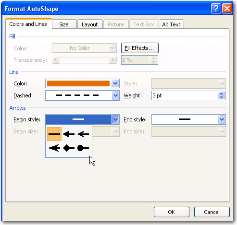The image size is (237, 225).
Task: Pick the stealth arrow begin style
Action: 54,148
